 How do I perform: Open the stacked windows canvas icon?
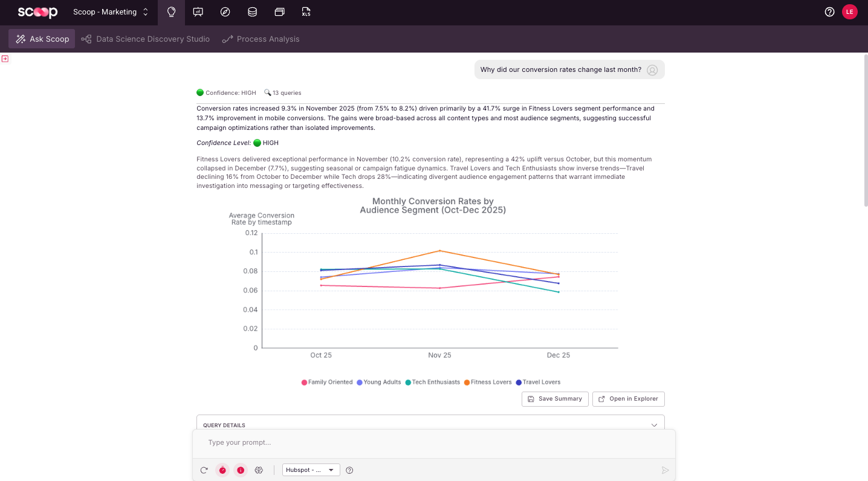[279, 12]
